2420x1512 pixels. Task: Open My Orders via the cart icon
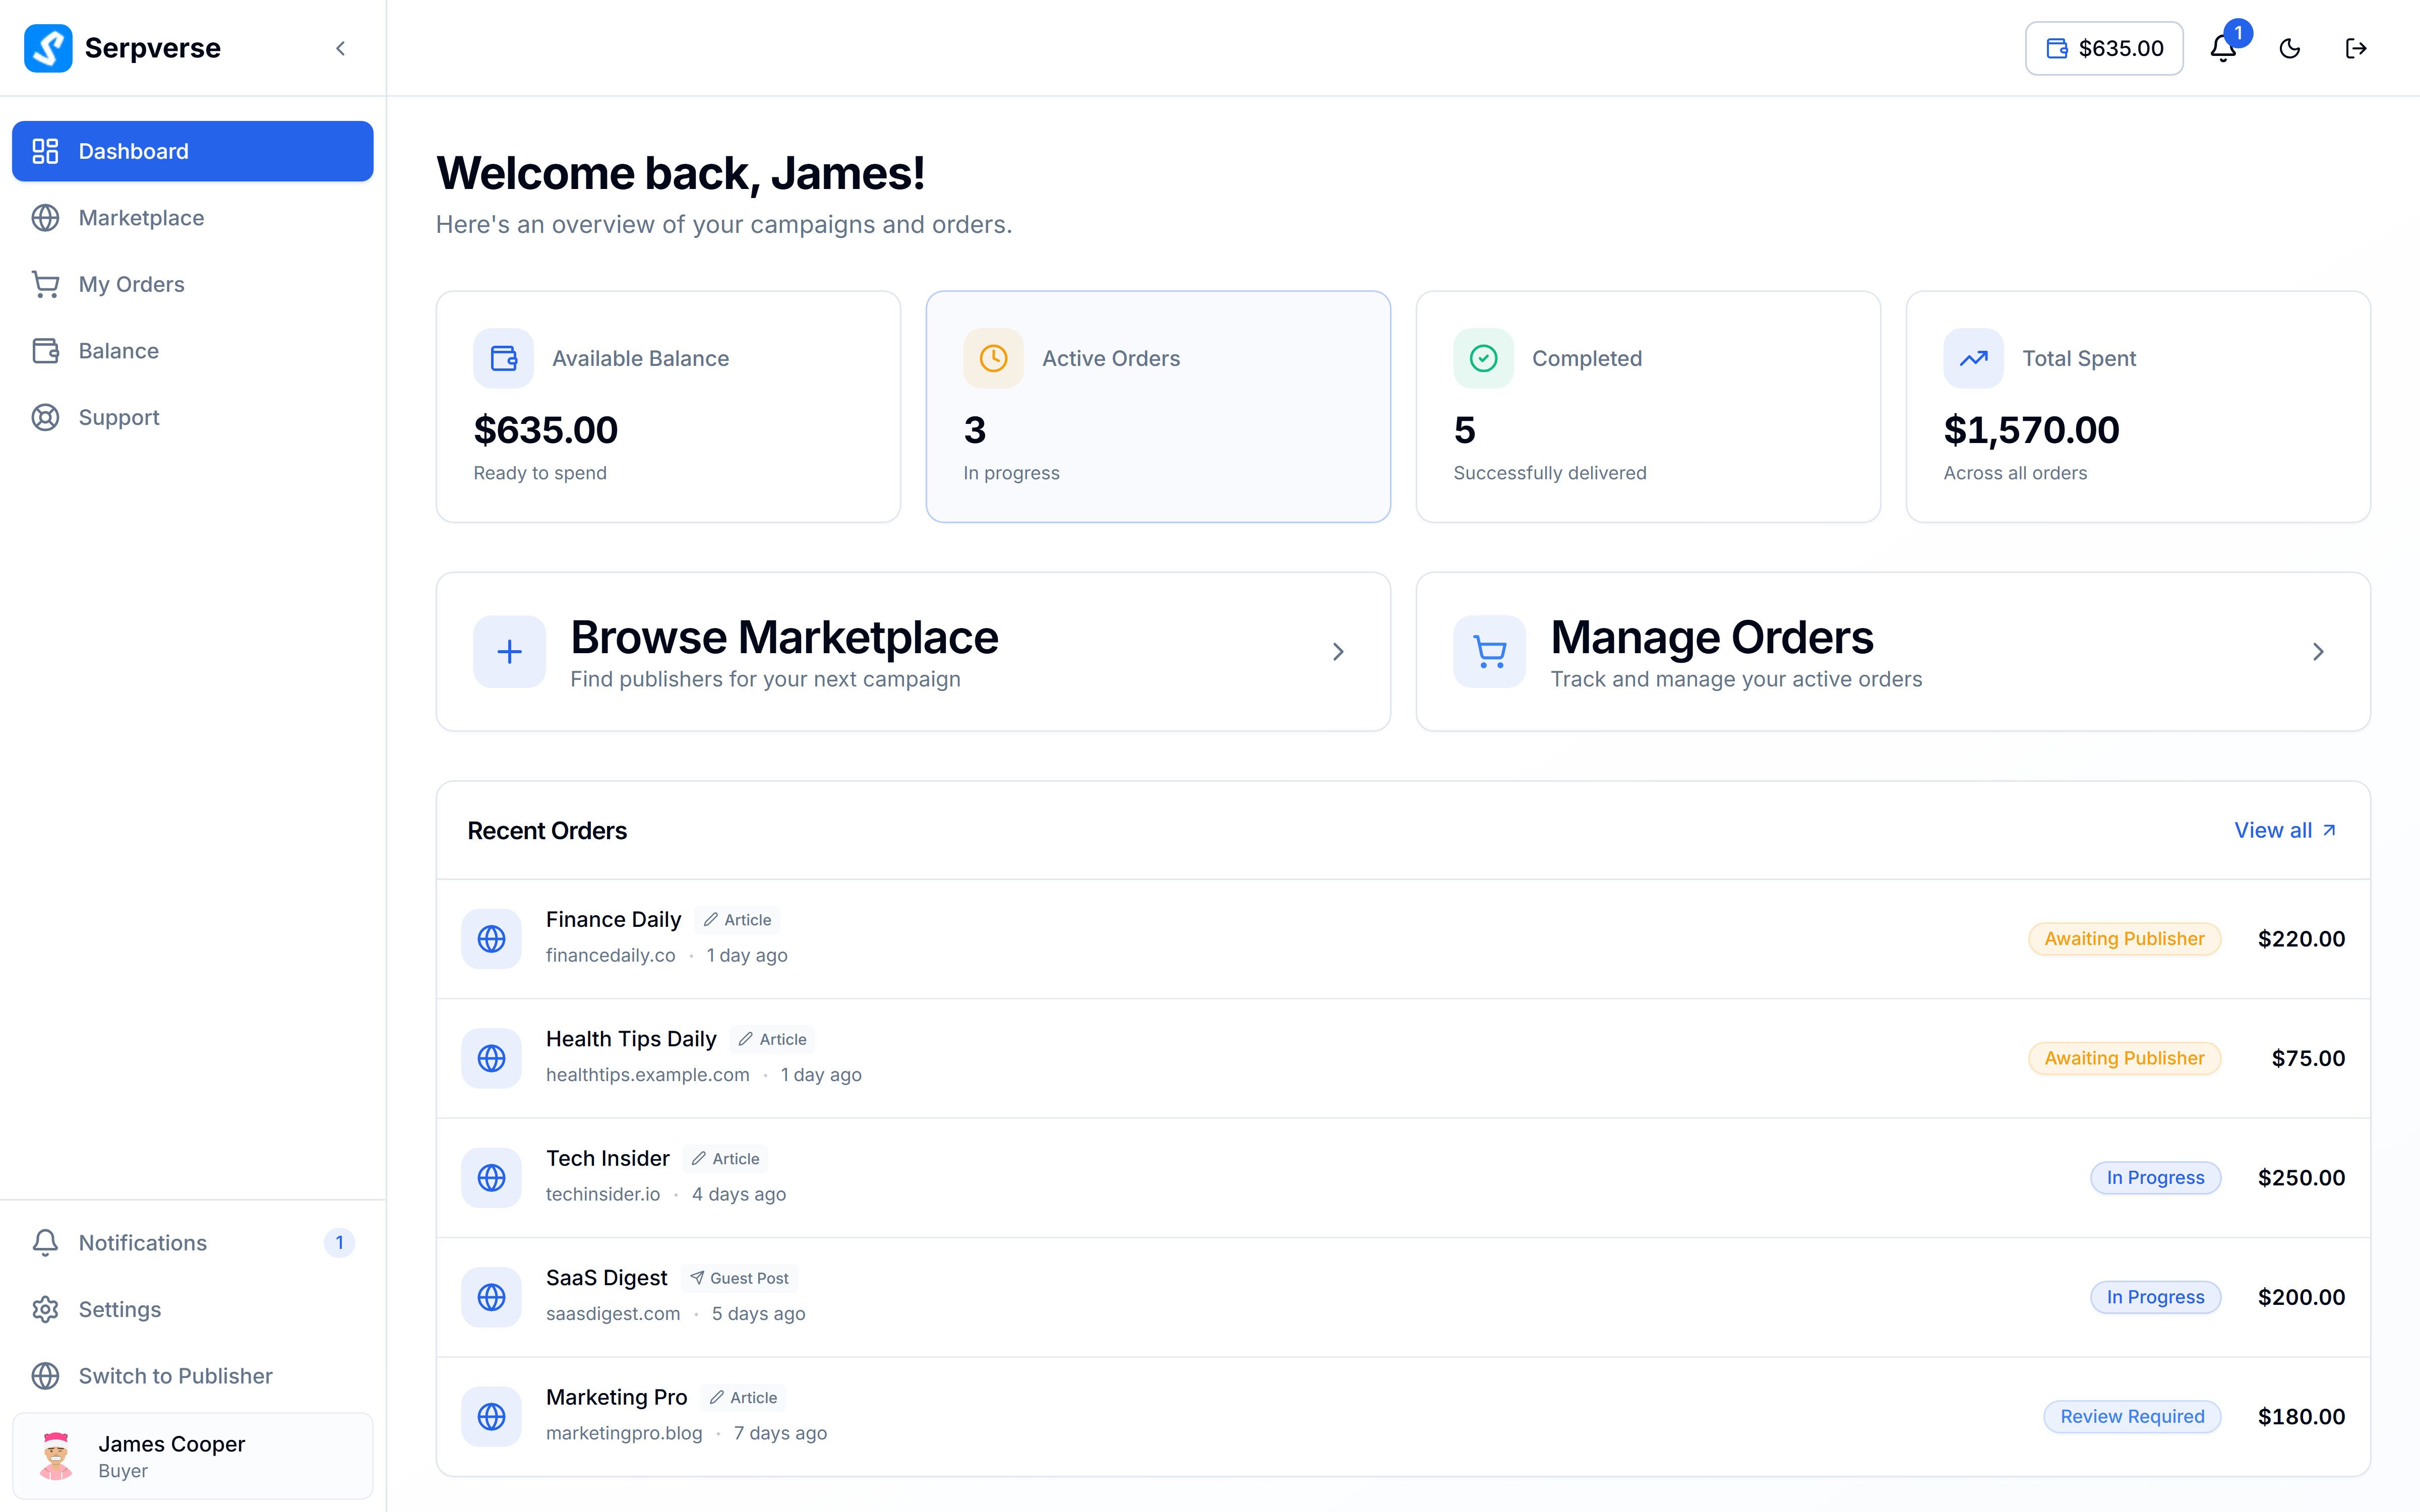[x=46, y=284]
